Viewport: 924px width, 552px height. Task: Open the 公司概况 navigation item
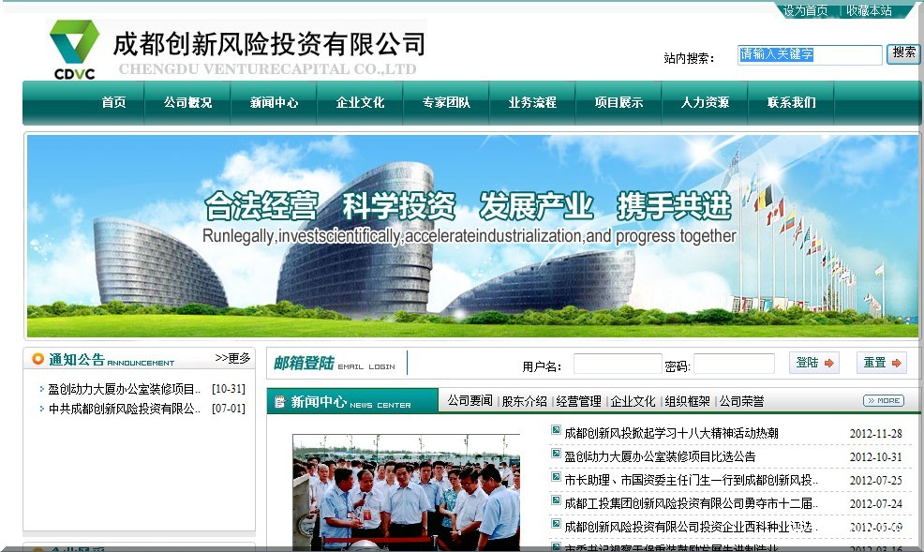pyautogui.click(x=187, y=102)
